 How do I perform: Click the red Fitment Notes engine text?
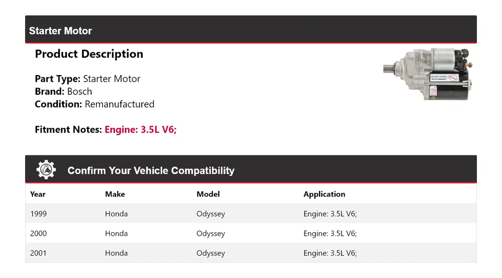[x=141, y=129]
